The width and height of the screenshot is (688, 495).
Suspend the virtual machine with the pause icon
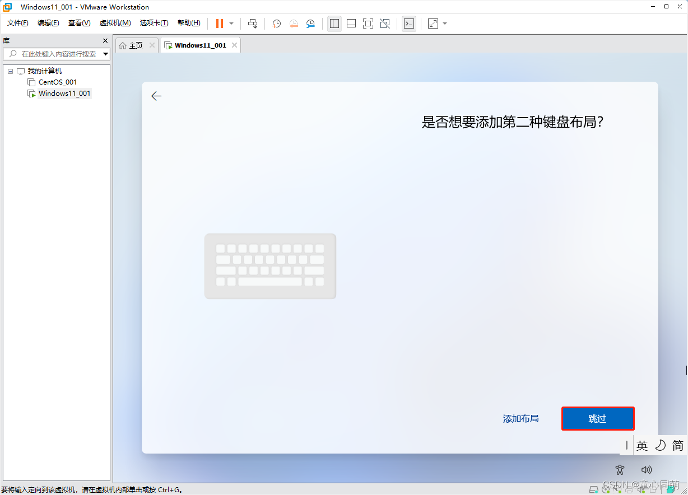point(218,23)
